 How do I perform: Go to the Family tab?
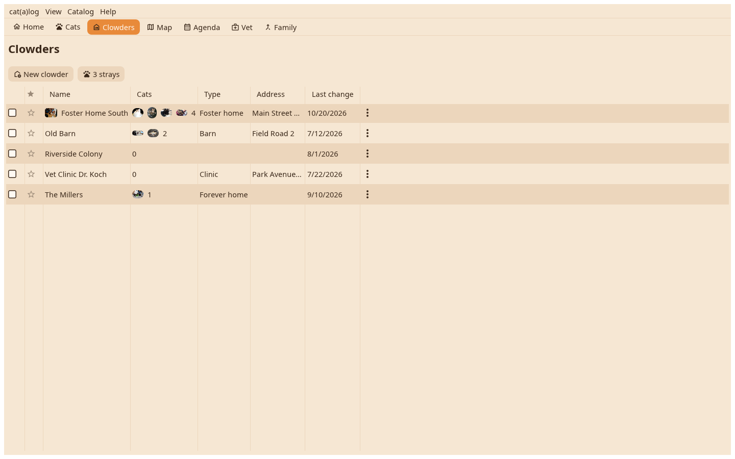[x=280, y=27]
